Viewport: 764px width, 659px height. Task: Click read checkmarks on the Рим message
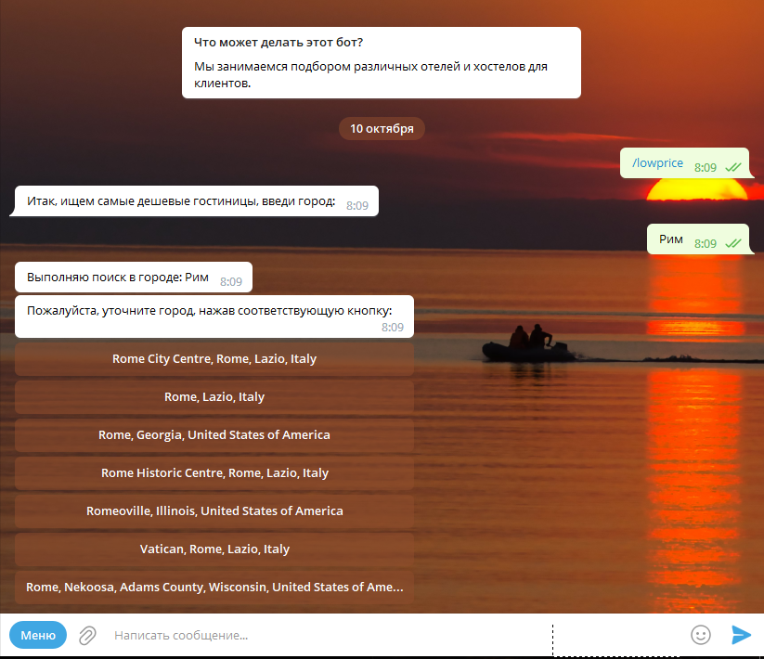[732, 243]
